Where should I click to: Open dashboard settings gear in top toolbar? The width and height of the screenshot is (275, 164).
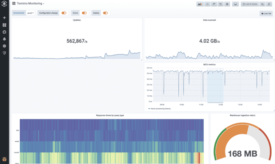tap(227, 4)
